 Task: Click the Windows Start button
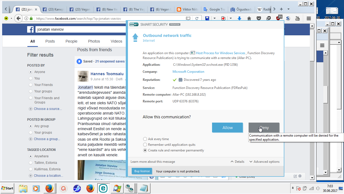click(8, 188)
